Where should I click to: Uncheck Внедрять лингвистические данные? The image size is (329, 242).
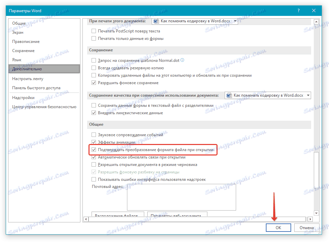pyautogui.click(x=94, y=113)
